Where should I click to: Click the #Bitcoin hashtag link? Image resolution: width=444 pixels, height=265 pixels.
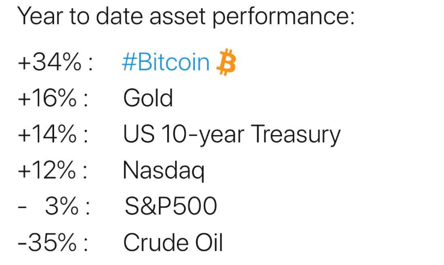click(166, 62)
